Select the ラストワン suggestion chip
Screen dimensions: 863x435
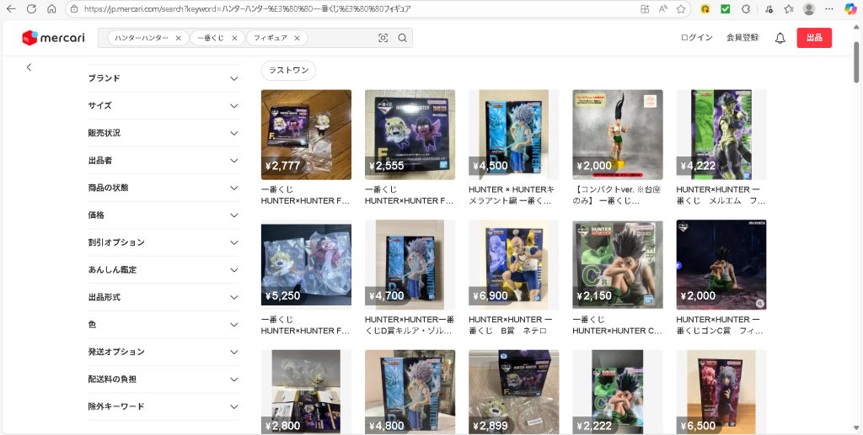[288, 71]
